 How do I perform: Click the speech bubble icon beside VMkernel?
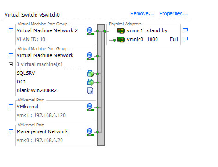pyautogui.click(x=11, y=107)
